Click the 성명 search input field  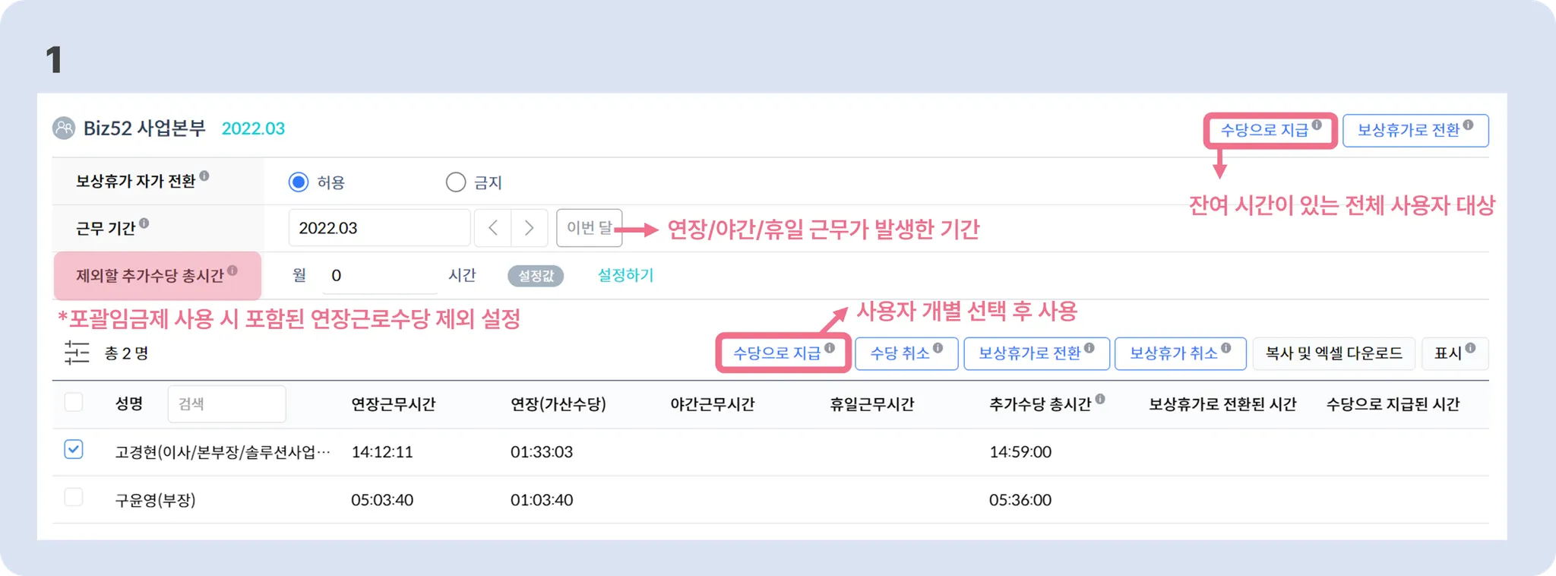click(x=226, y=404)
